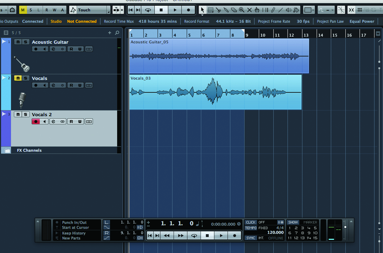Select the Range Selection tool
This screenshot has width=383, height=253.
click(x=210, y=10)
